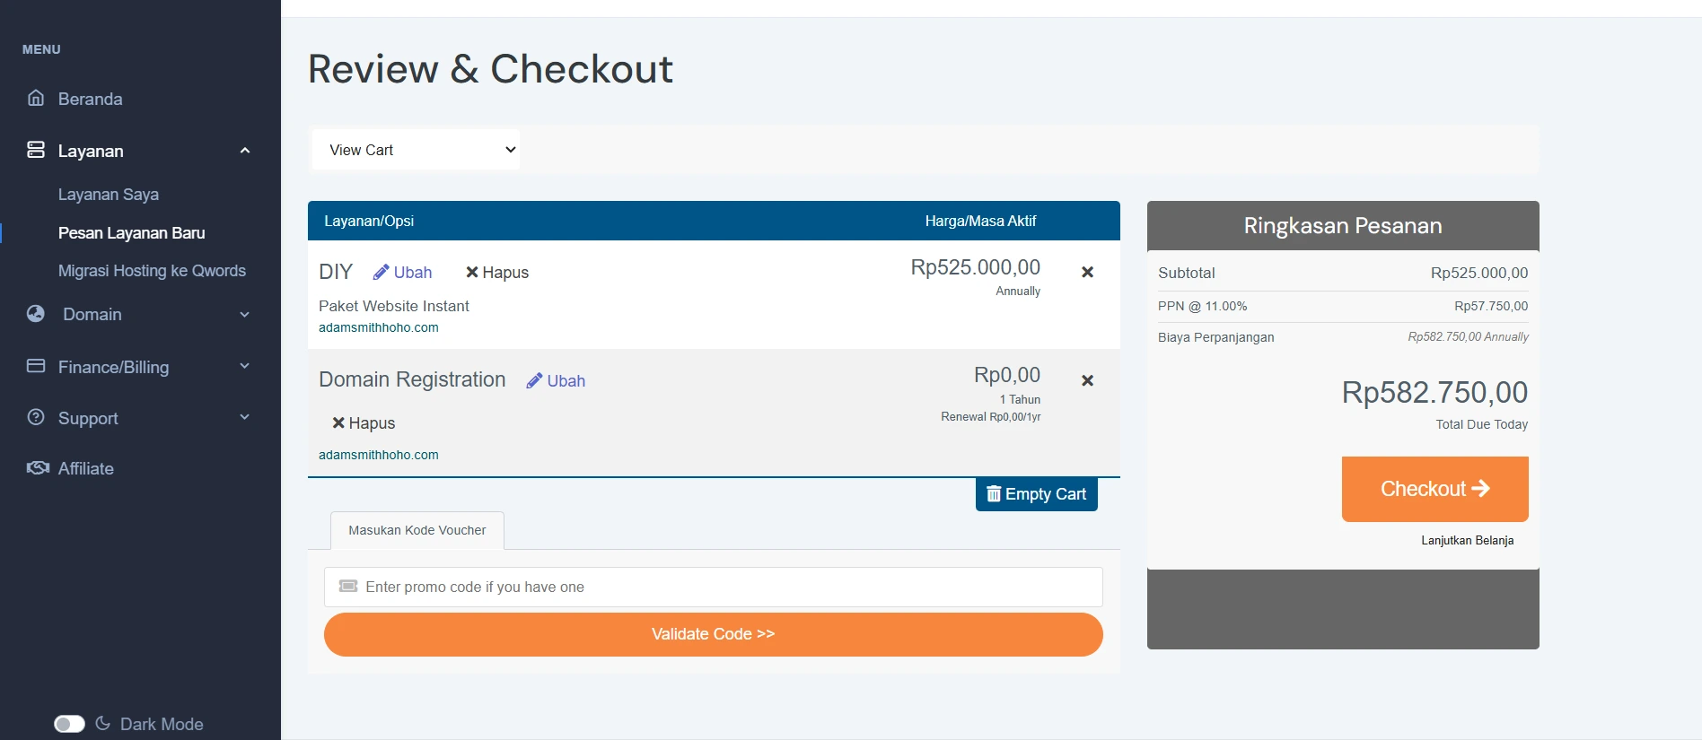Click the Beranda home icon
1702x740 pixels.
pyautogui.click(x=36, y=98)
